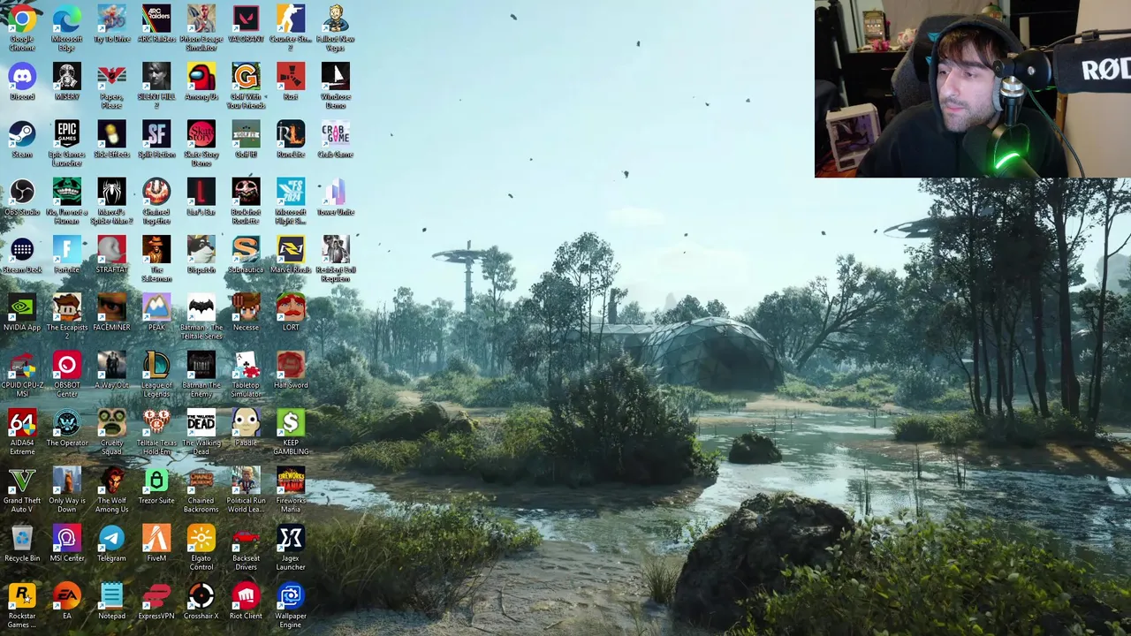Click the Crab Game icon

[x=335, y=134]
